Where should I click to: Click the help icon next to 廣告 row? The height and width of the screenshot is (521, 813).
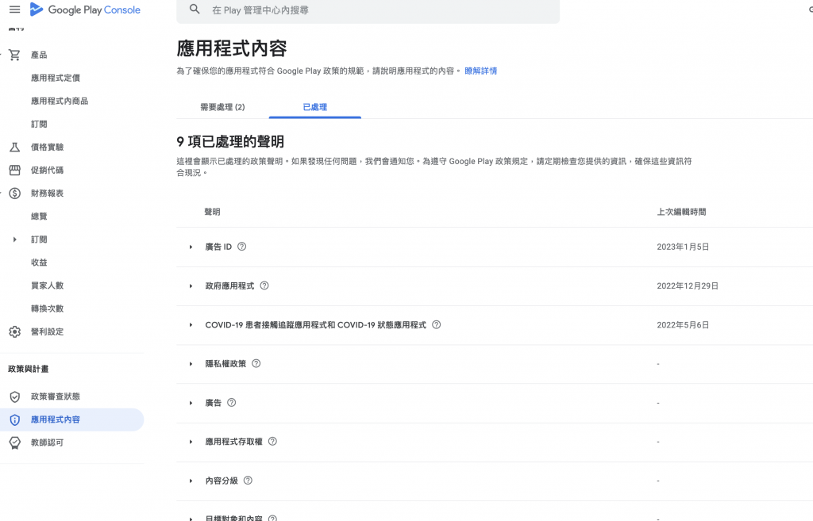pos(232,402)
